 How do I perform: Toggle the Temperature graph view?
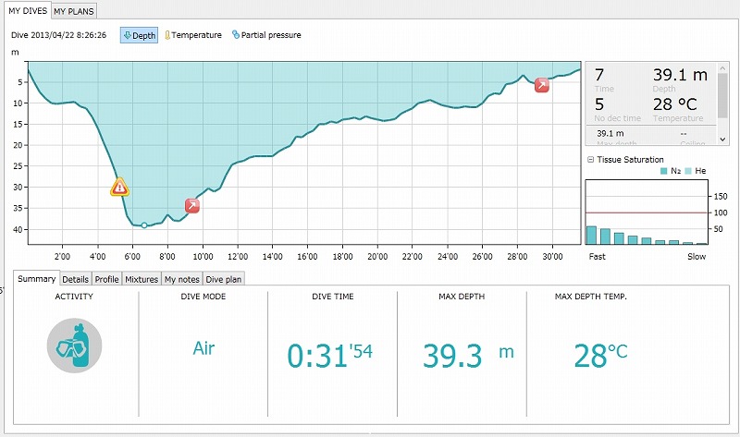pos(193,35)
